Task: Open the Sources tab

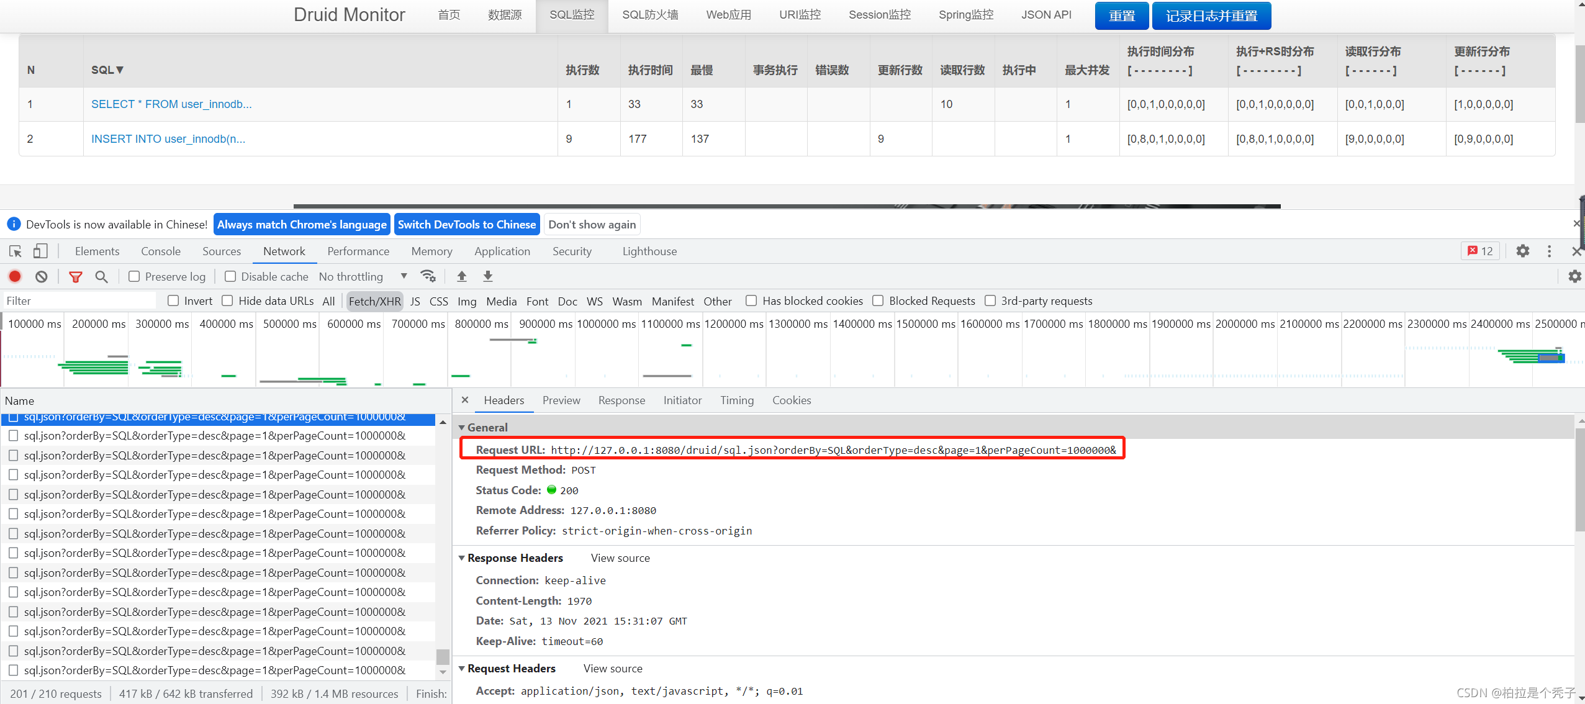Action: [222, 251]
